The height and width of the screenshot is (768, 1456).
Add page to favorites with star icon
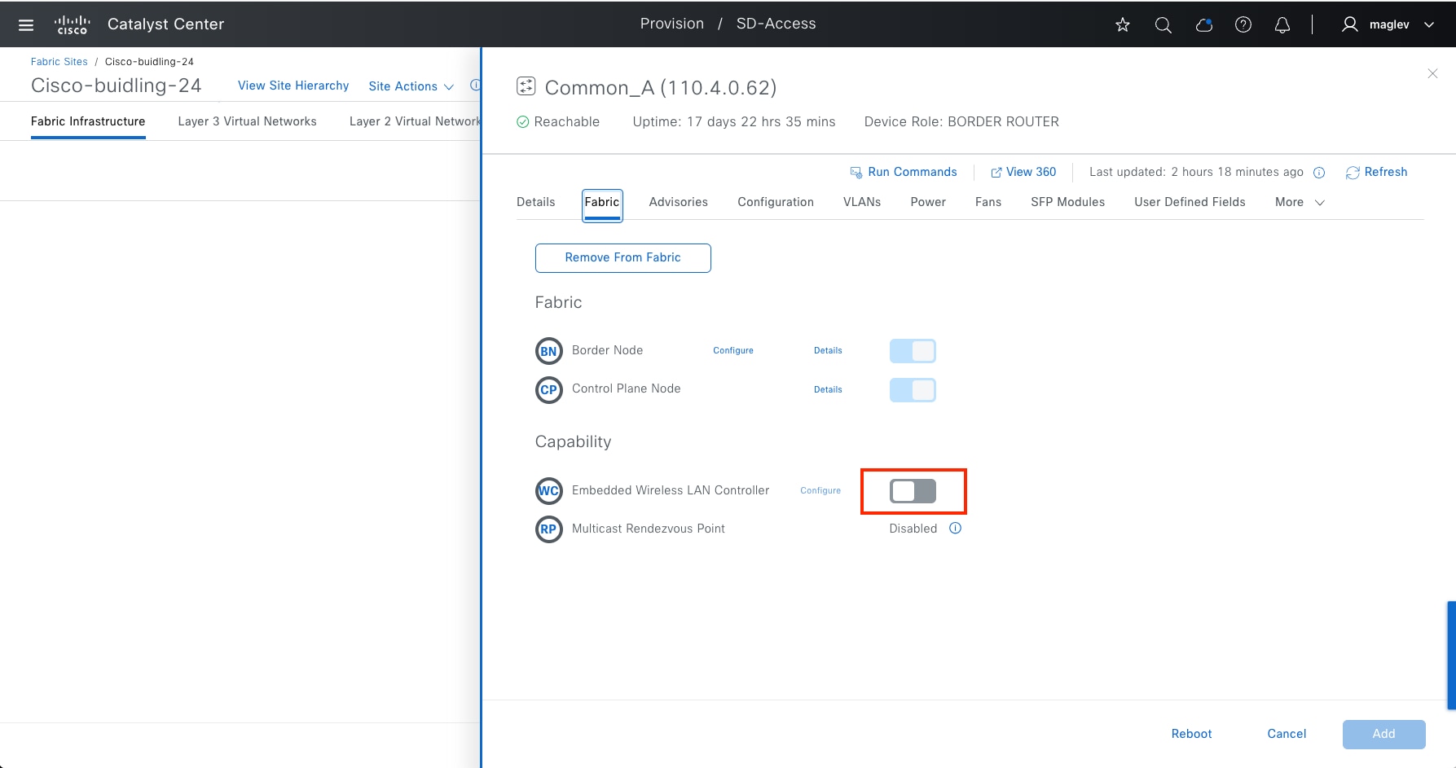pyautogui.click(x=1123, y=25)
